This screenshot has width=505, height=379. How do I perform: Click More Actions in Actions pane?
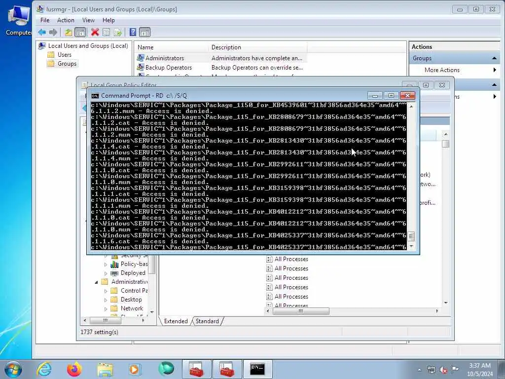click(x=442, y=70)
